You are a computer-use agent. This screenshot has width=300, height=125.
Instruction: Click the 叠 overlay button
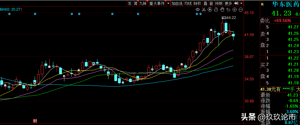pyautogui.click(x=205, y=3)
